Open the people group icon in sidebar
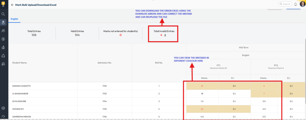Viewport: 306px width, 120px height. click(x=3, y=31)
